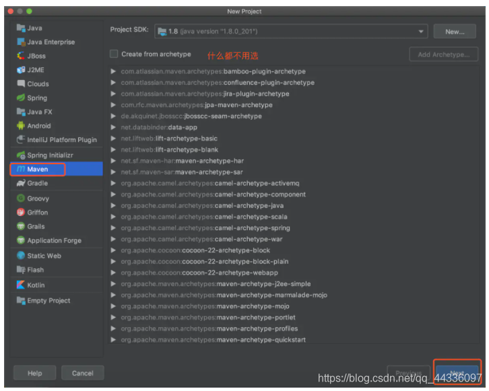Image resolution: width=489 pixels, height=391 pixels.
Task: Expand jbosscc-seam-archetype node
Action: (113, 116)
